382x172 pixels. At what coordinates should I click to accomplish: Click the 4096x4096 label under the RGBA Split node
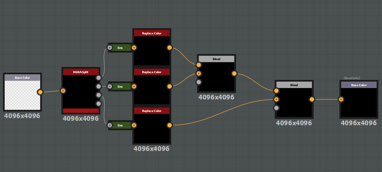pos(81,119)
